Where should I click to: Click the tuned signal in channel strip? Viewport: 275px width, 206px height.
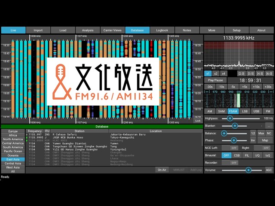click(x=238, y=100)
